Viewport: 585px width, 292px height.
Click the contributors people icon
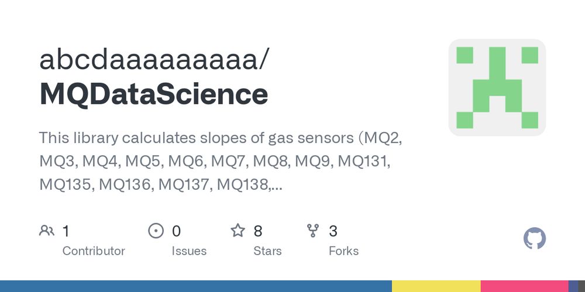(x=47, y=231)
